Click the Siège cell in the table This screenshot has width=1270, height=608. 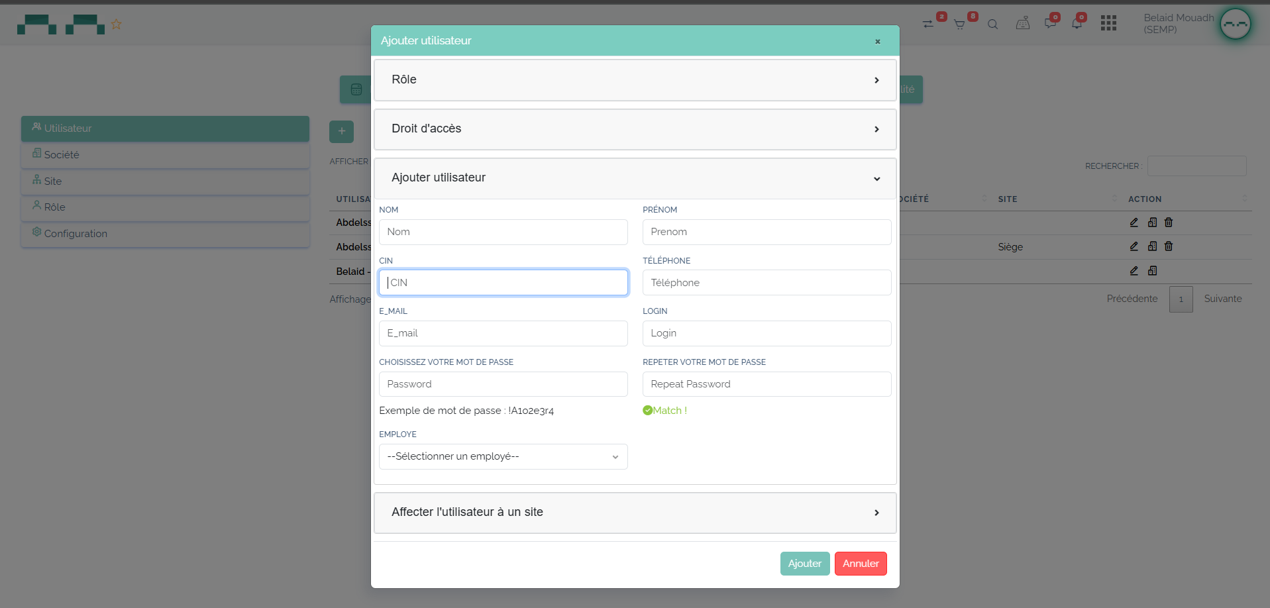[x=1010, y=247]
